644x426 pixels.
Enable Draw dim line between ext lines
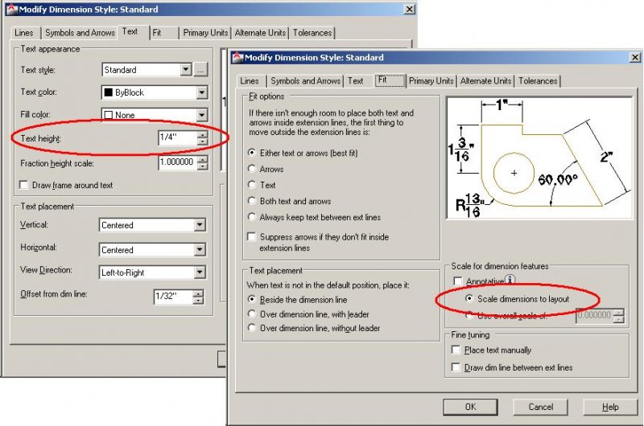click(x=456, y=367)
